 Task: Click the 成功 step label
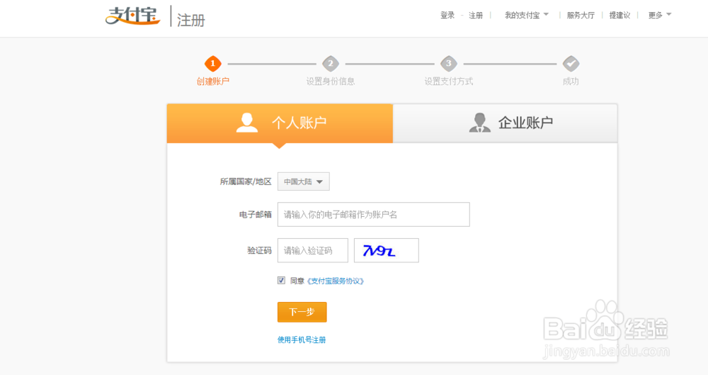click(x=571, y=82)
